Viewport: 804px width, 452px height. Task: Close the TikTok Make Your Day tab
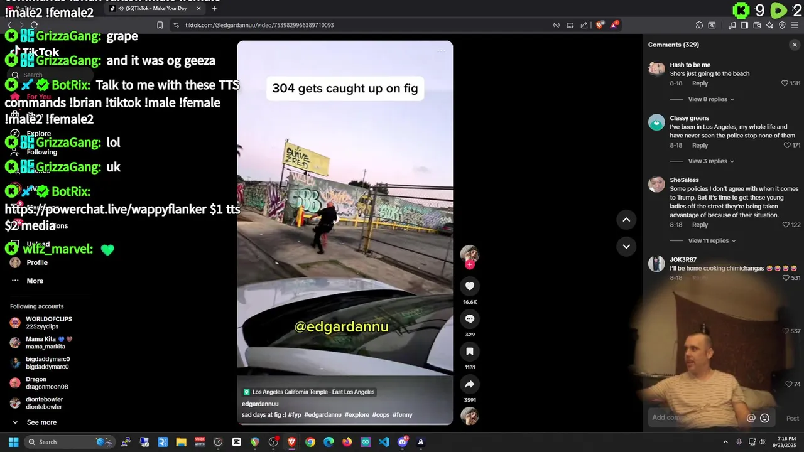[x=199, y=8]
